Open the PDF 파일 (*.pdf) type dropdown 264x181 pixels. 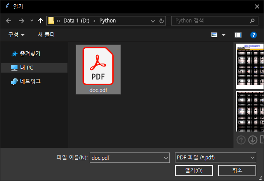click(216, 158)
